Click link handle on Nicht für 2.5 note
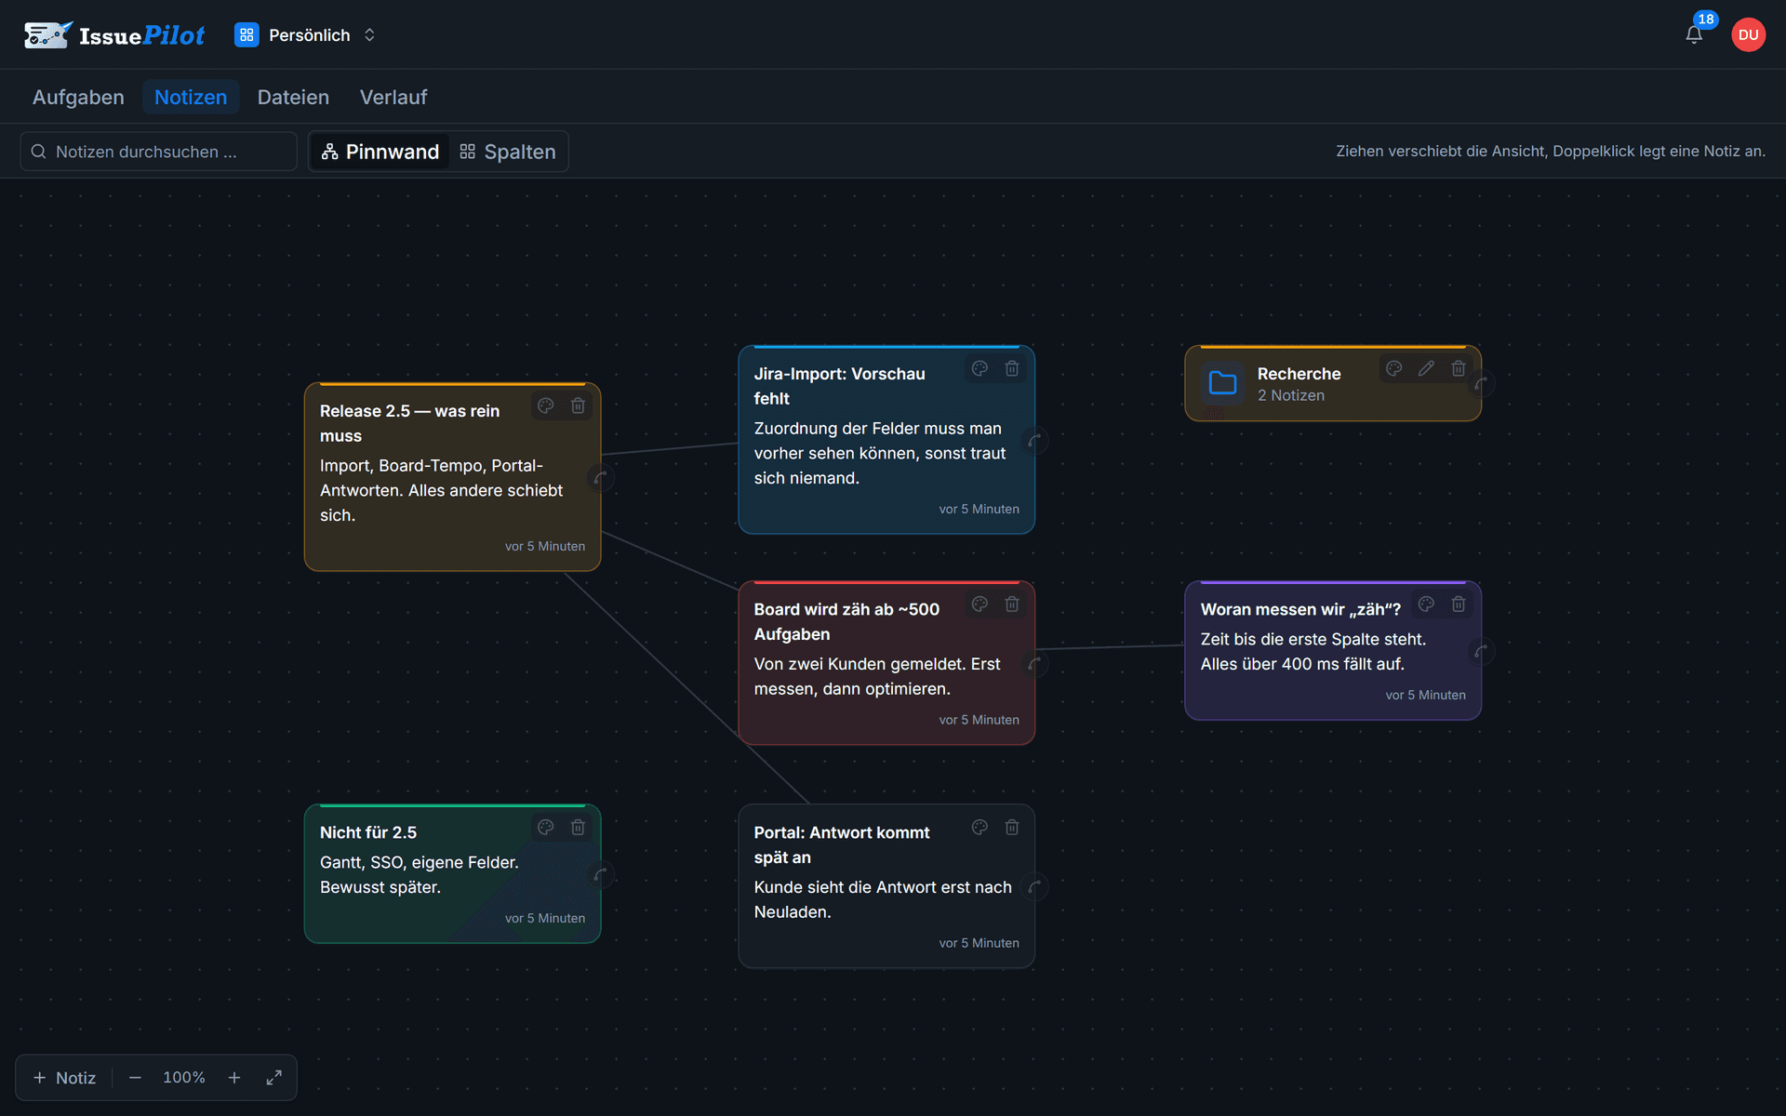 (x=601, y=874)
